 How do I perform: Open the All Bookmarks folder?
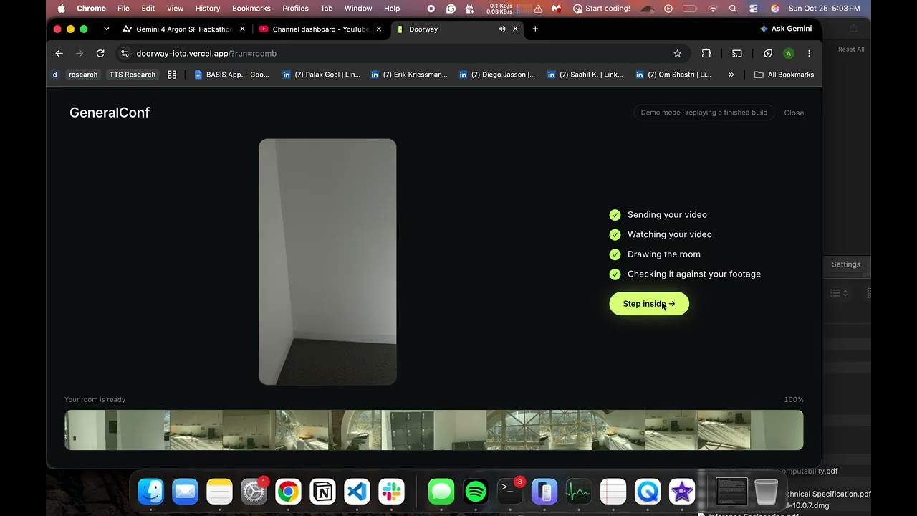coord(784,75)
